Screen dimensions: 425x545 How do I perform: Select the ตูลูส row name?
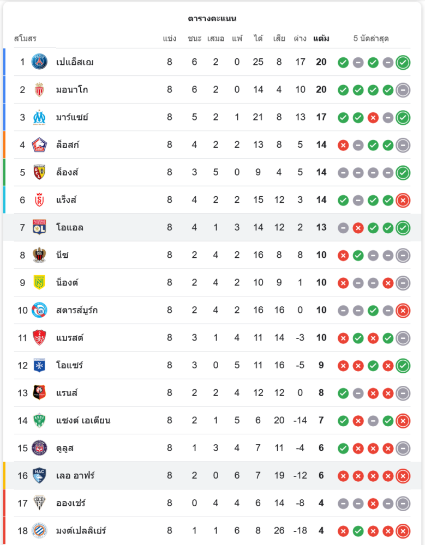click(65, 448)
